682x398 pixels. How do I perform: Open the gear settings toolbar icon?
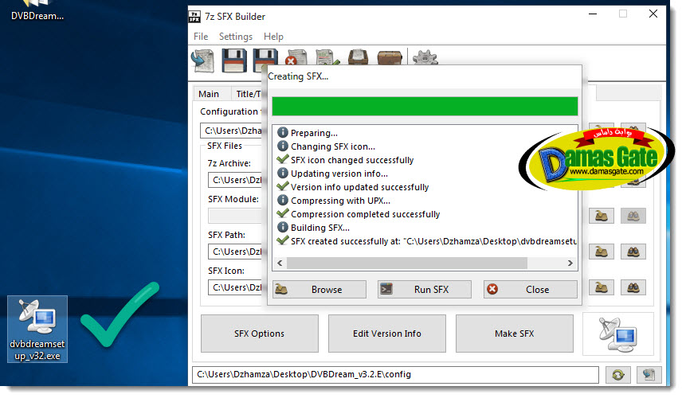(x=425, y=57)
